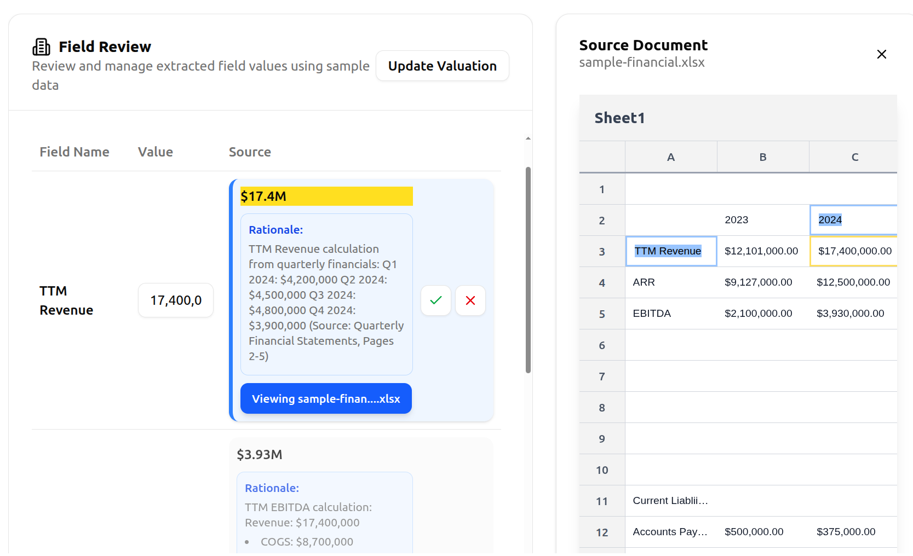
Task: Click the 2024 header cell
Action: point(854,221)
